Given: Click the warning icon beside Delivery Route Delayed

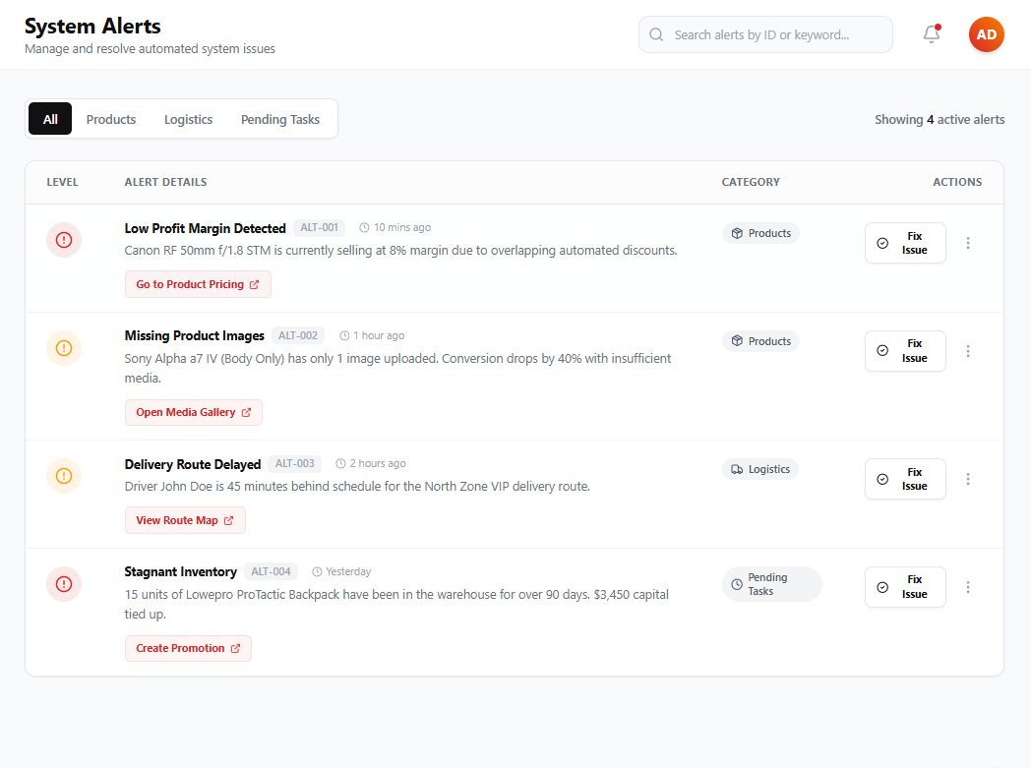Looking at the screenshot, I should 64,476.
